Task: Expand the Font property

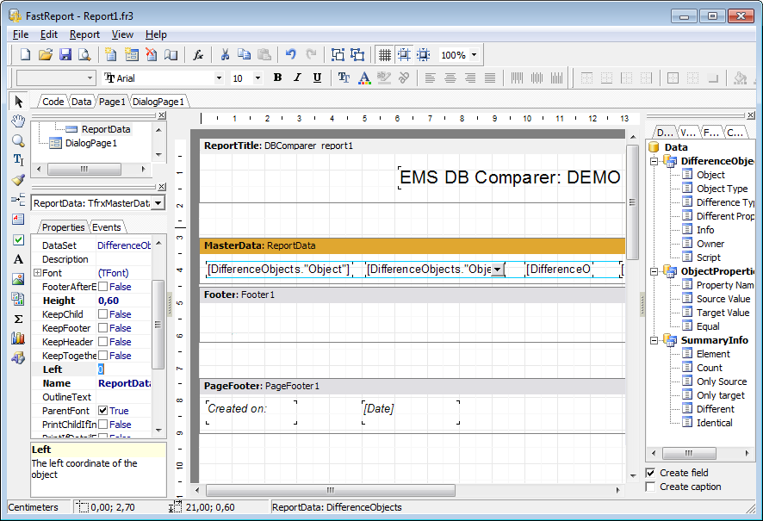Action: click(x=37, y=272)
